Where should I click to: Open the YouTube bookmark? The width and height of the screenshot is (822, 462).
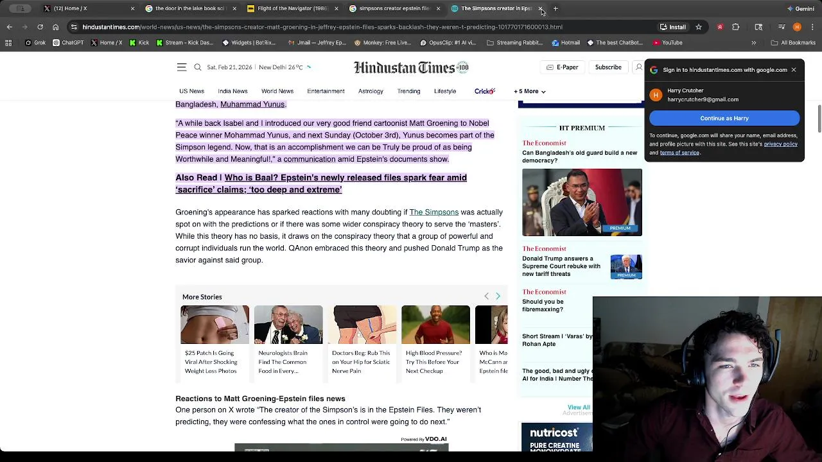[667, 43]
